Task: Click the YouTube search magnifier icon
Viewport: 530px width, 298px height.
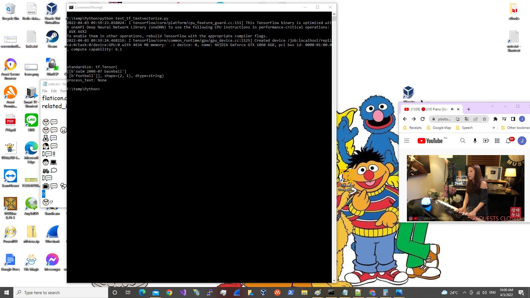Action: pyautogui.click(x=463, y=141)
